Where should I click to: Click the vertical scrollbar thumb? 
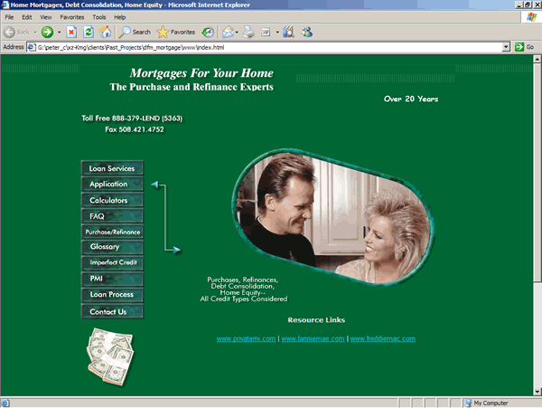[x=537, y=172]
